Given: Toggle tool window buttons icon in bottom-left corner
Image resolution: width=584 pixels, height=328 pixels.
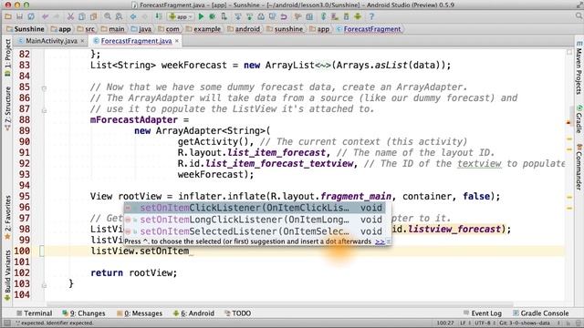Looking at the screenshot, I should tap(6, 323).
